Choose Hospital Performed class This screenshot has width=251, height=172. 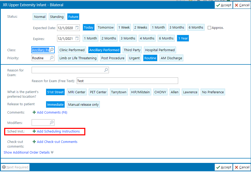[x=160, y=50]
